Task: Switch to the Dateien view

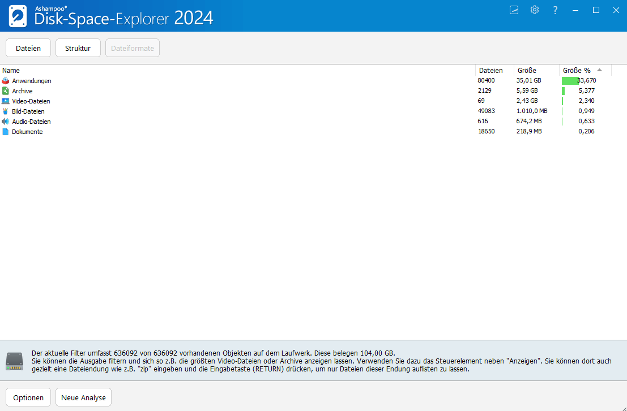Action: 28,48
